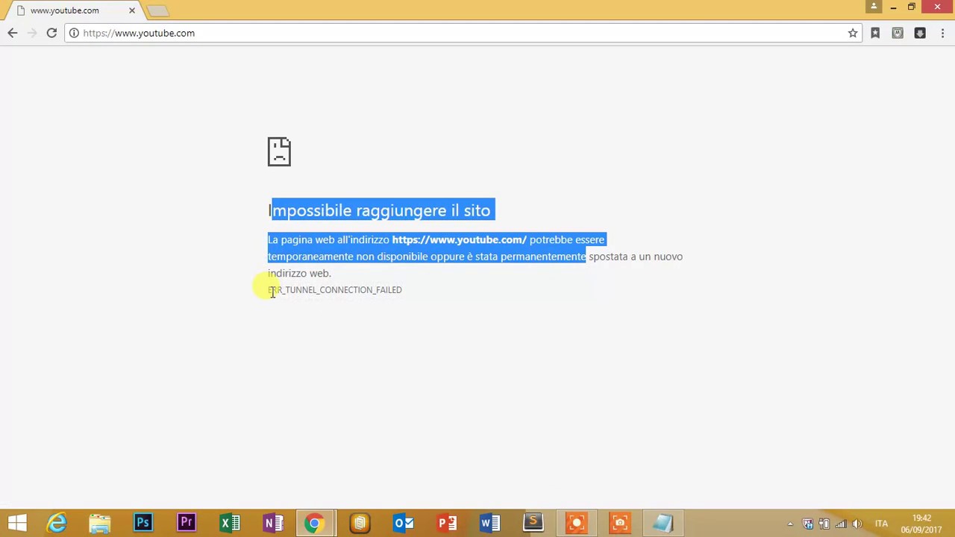Open the Sublime Text taskbar icon
Image resolution: width=955 pixels, height=537 pixels.
pos(533,523)
